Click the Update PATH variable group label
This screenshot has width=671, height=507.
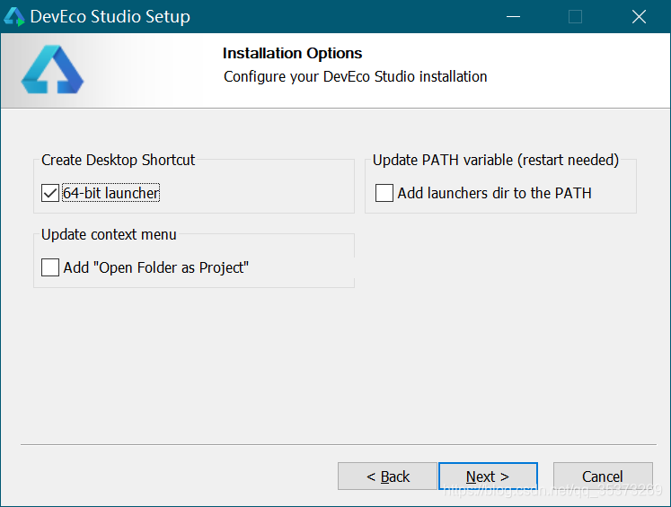[x=496, y=160]
